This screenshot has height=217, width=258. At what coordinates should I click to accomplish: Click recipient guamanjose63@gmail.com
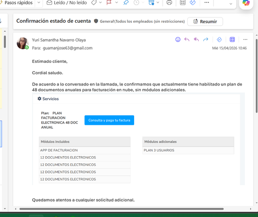tap(68, 48)
